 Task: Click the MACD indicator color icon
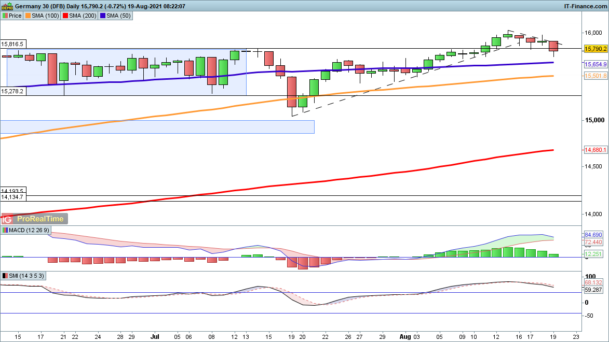(5, 230)
